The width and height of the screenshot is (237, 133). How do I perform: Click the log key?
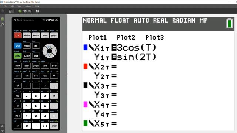(18, 96)
